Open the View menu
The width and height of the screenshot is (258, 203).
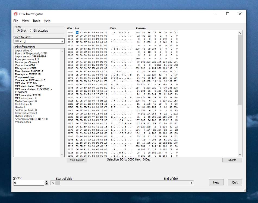pos(25,21)
